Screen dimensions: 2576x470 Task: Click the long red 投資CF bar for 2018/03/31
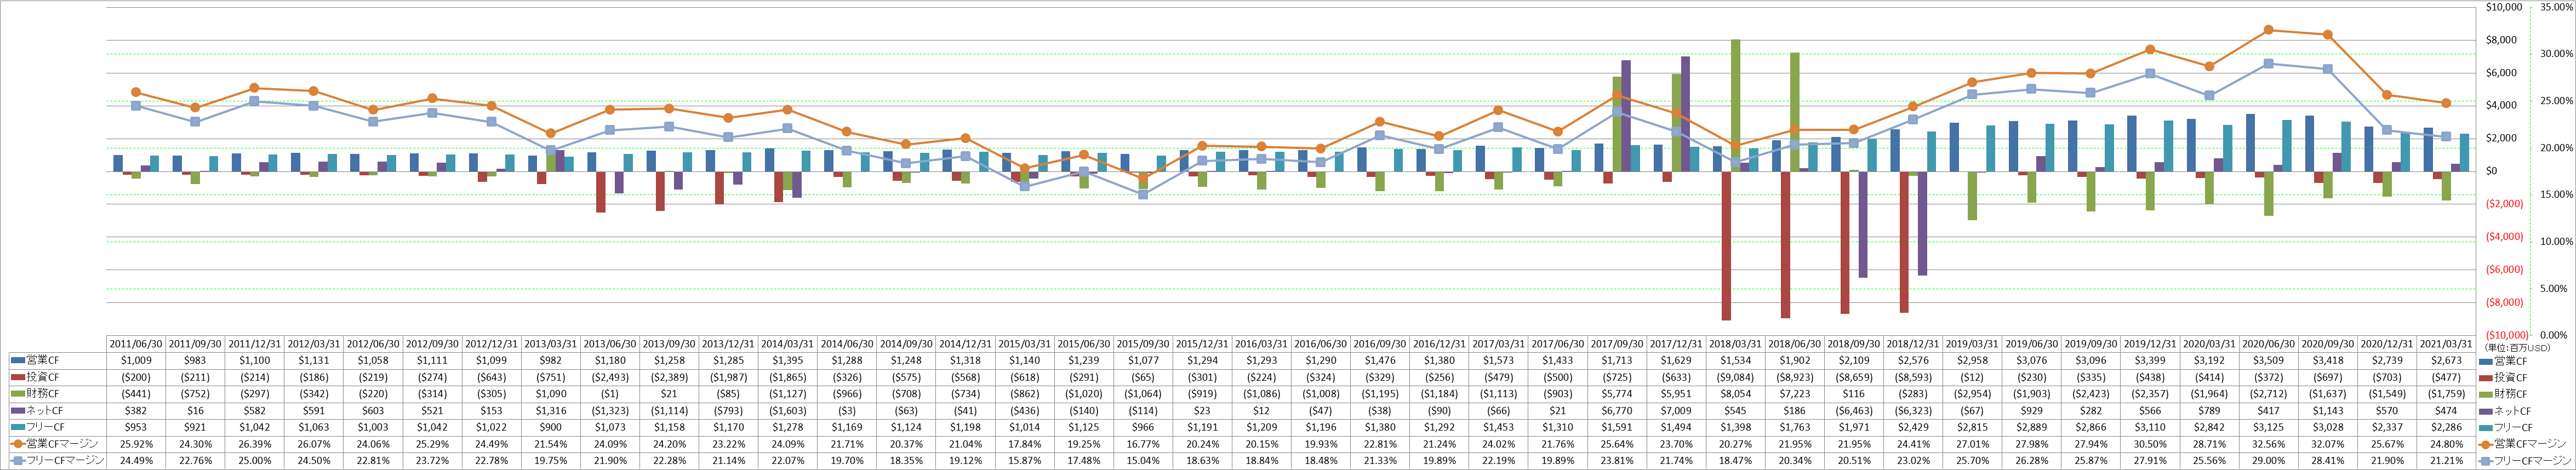[x=1727, y=245]
